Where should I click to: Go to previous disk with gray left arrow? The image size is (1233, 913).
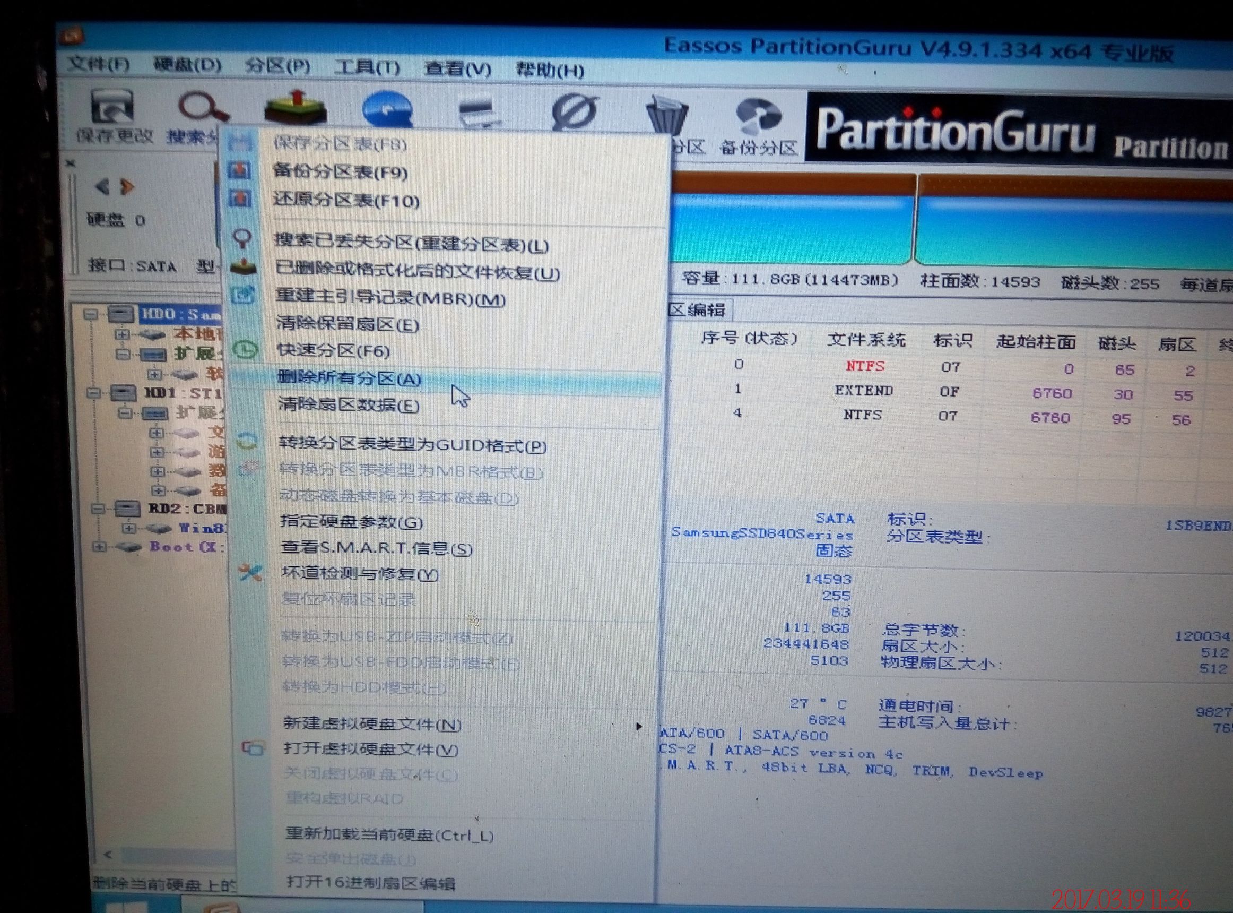coord(102,187)
